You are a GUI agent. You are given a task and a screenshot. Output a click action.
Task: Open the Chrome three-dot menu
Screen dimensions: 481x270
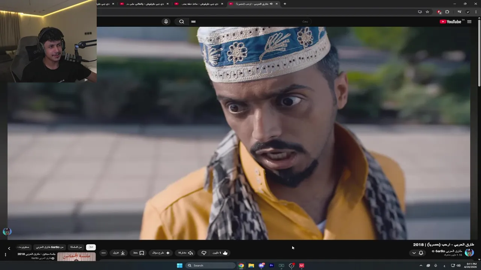(x=476, y=12)
